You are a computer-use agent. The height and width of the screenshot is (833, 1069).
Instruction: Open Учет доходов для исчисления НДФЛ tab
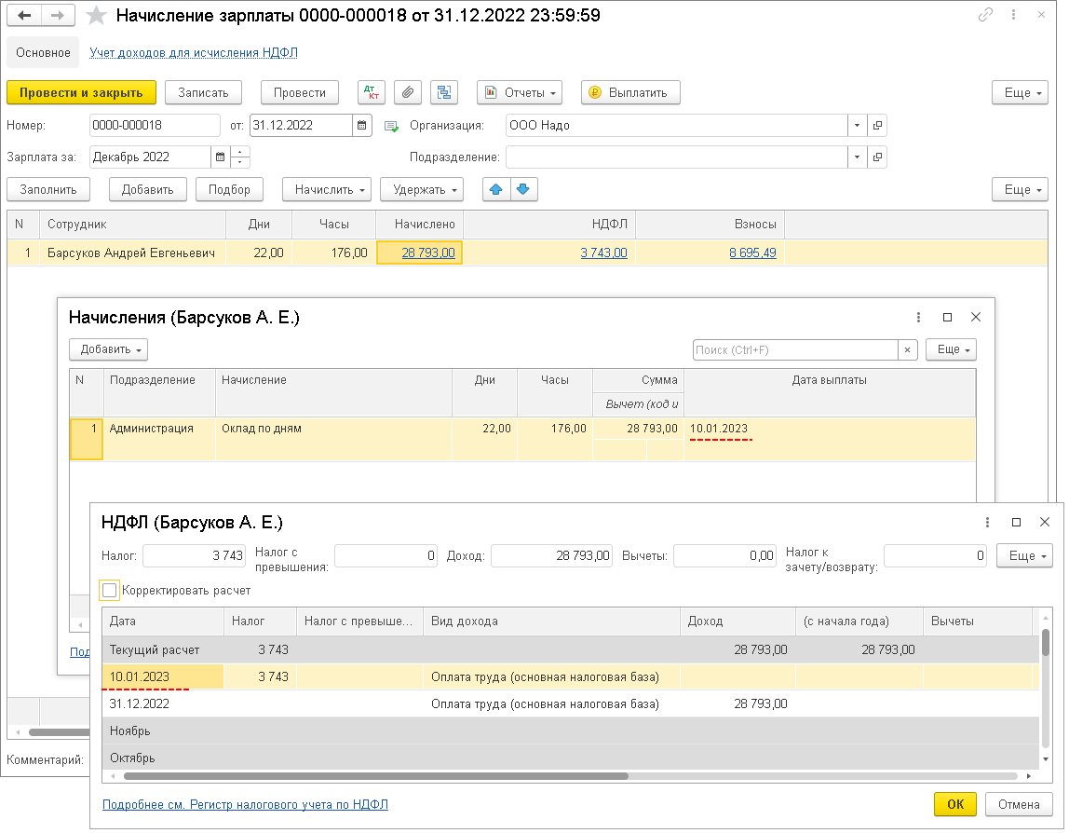tap(194, 52)
